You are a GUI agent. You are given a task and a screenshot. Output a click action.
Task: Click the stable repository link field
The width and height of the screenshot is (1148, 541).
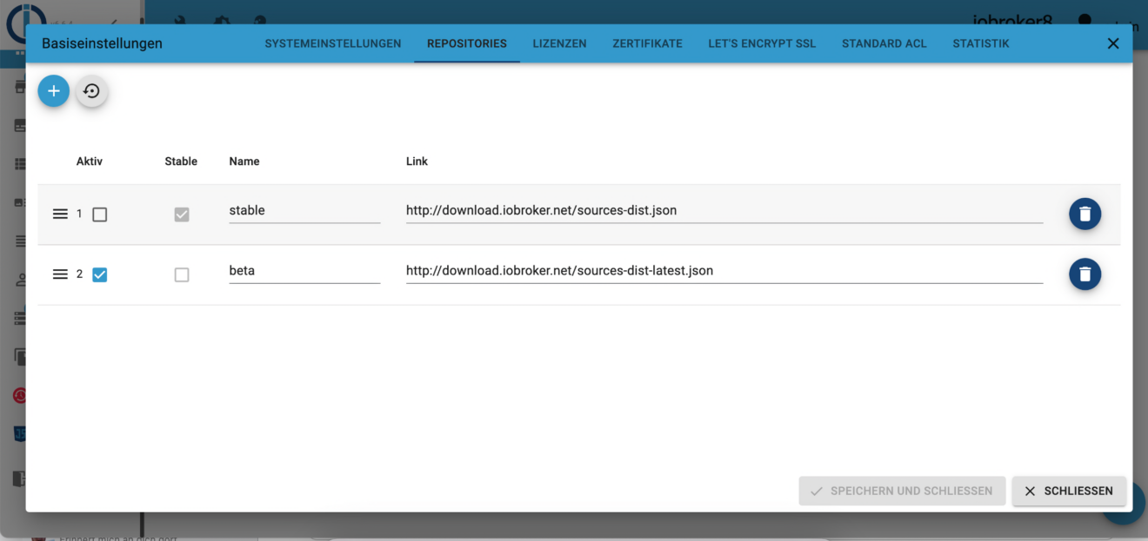pos(724,211)
